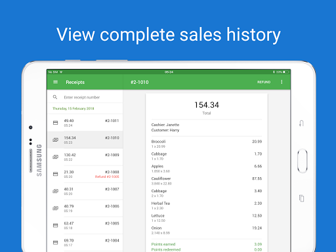Click the REFUND button

coord(264,82)
